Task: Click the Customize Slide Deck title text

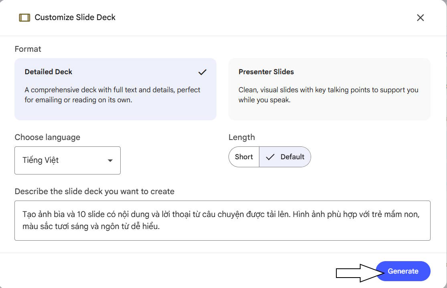Action: [x=75, y=17]
